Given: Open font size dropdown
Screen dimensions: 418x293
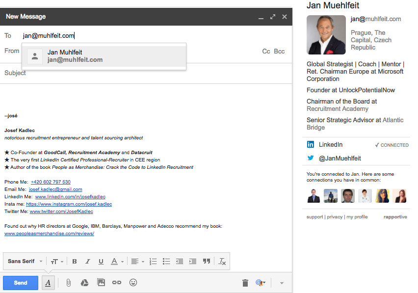Looking at the screenshot, I should coord(57,261).
